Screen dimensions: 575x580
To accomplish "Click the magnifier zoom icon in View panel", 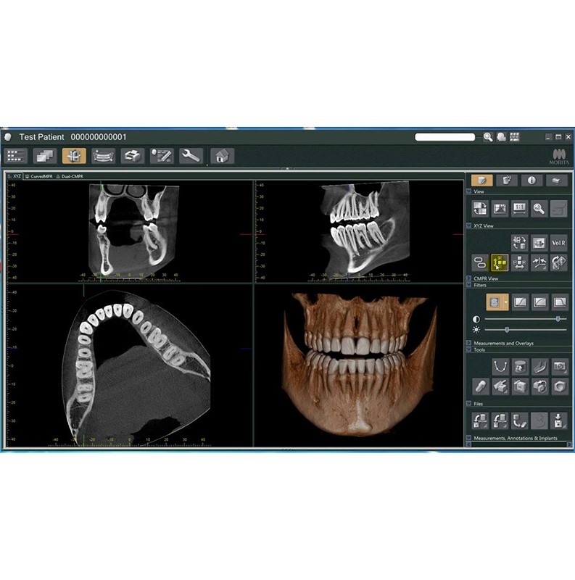I will [539, 209].
